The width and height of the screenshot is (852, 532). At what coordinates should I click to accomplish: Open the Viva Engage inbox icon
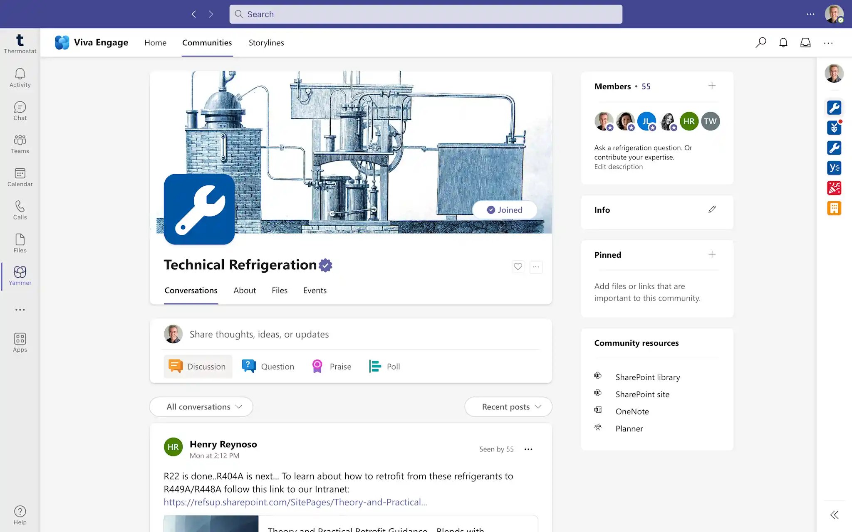click(x=805, y=42)
